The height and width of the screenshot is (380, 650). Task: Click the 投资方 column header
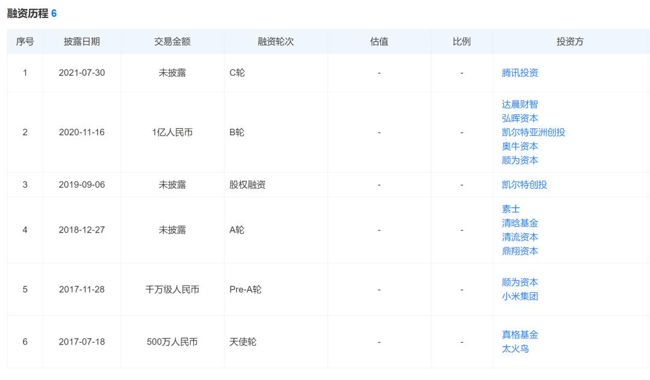pyautogui.click(x=570, y=41)
